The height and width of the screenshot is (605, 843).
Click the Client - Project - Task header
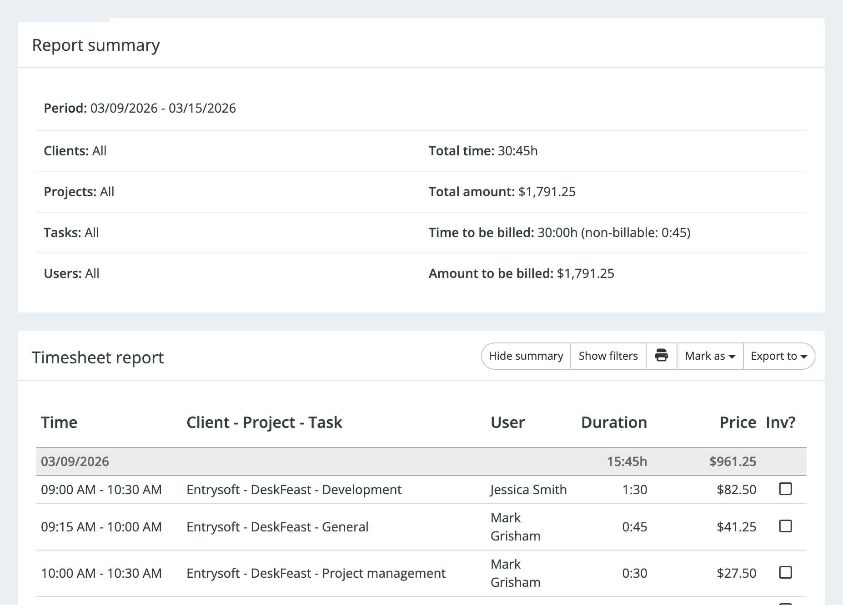pos(264,422)
